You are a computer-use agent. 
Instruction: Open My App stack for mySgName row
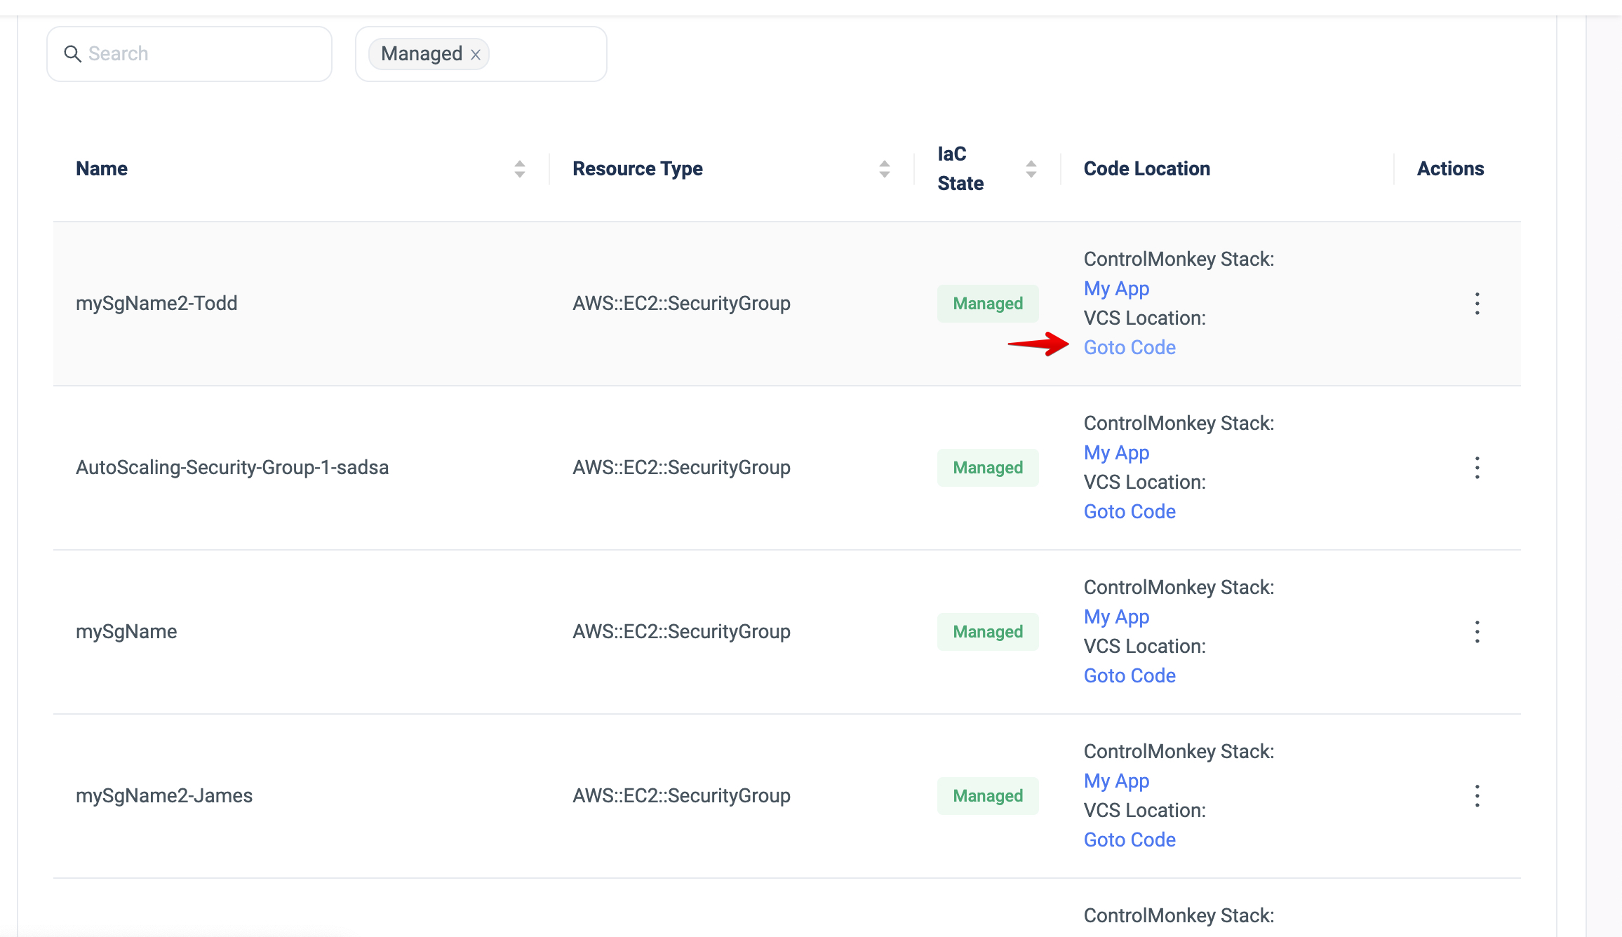pos(1116,617)
